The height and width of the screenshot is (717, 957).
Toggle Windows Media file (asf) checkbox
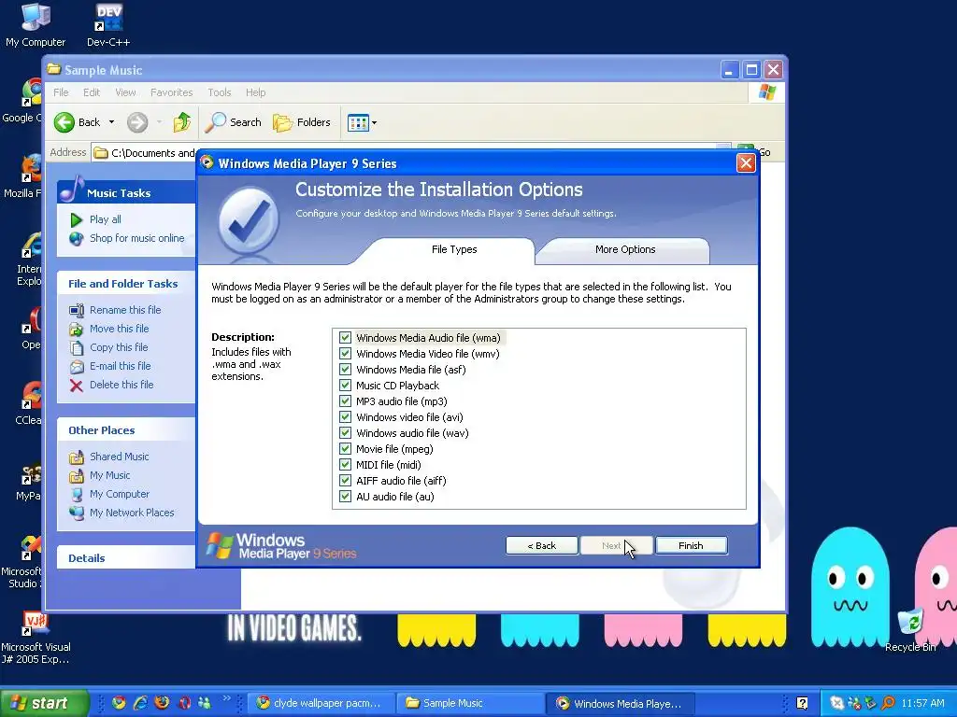tap(346, 370)
